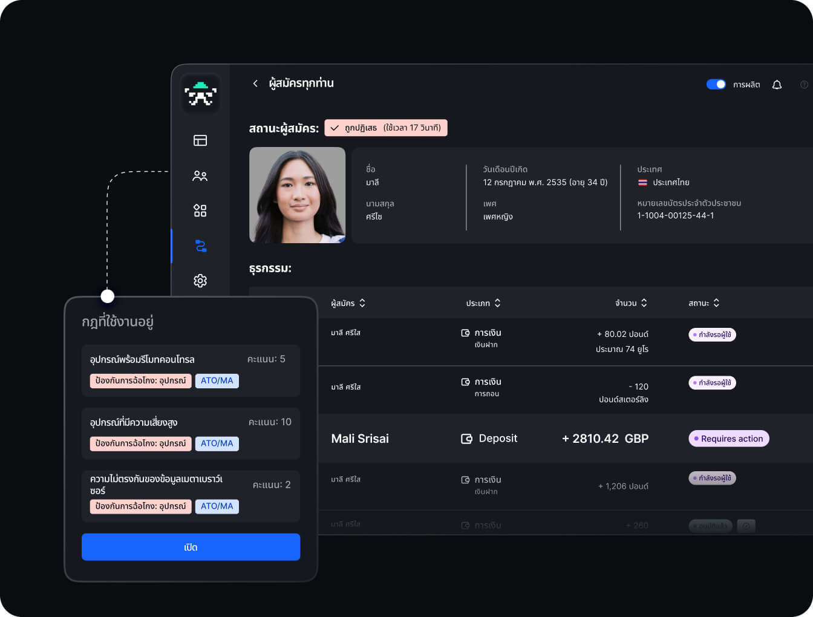Open the applicants people icon in sidebar
Image resolution: width=813 pixels, height=617 pixels.
pos(200,176)
